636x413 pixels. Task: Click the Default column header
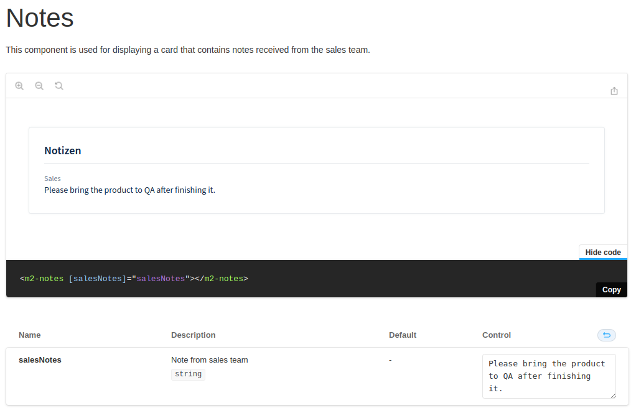click(x=402, y=335)
